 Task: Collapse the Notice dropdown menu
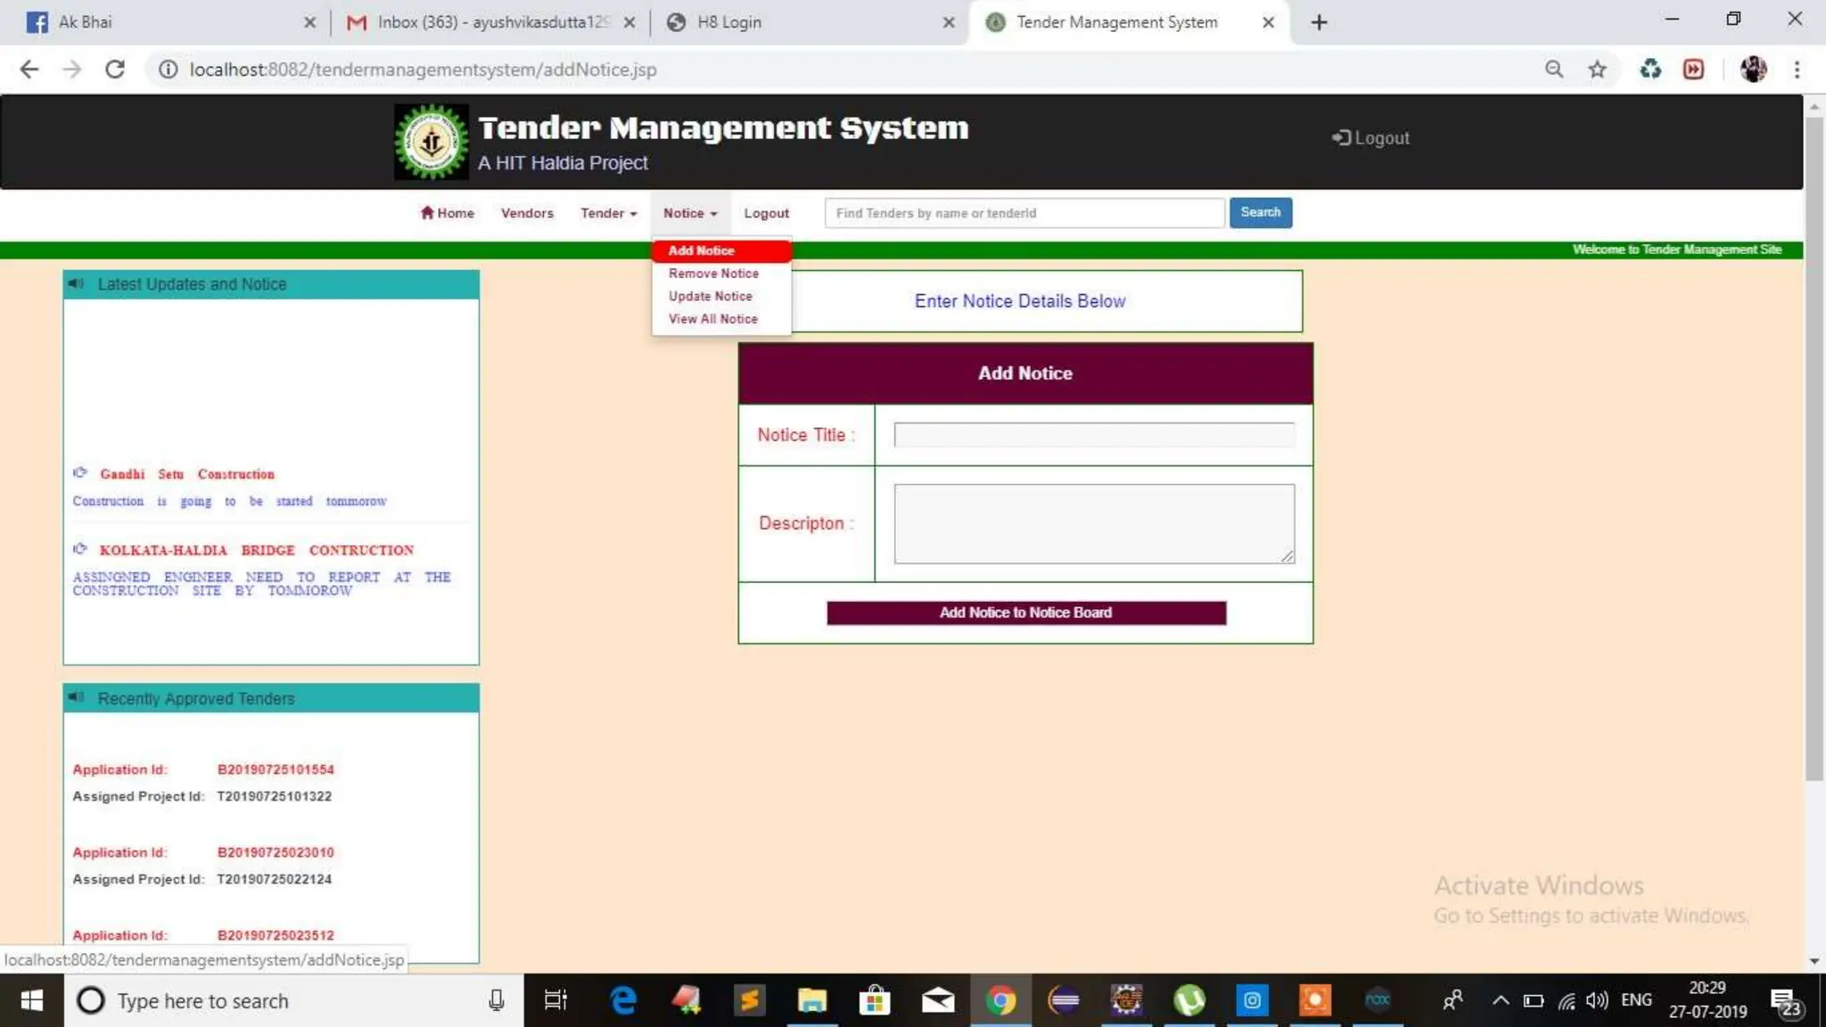689,213
